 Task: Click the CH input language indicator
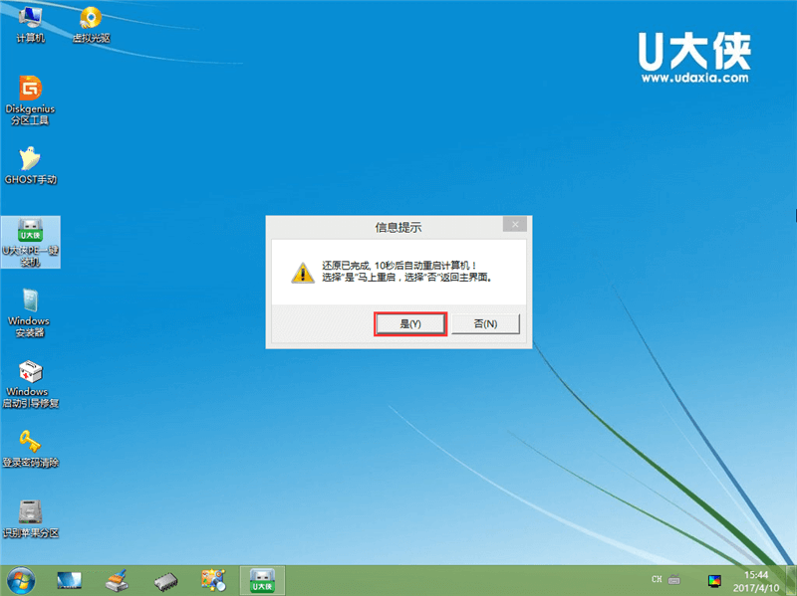click(x=657, y=579)
